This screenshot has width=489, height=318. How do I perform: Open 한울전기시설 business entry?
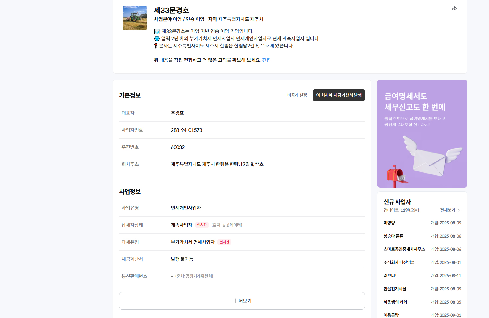pos(395,289)
